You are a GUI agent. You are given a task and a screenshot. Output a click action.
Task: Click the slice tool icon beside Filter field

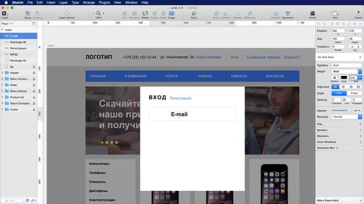click(x=32, y=201)
